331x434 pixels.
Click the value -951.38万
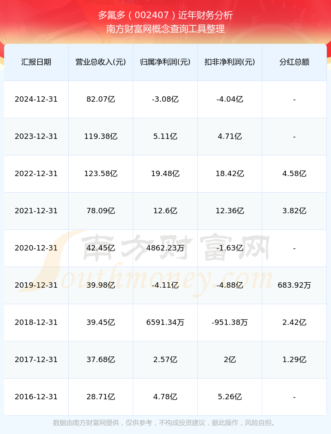(230, 322)
